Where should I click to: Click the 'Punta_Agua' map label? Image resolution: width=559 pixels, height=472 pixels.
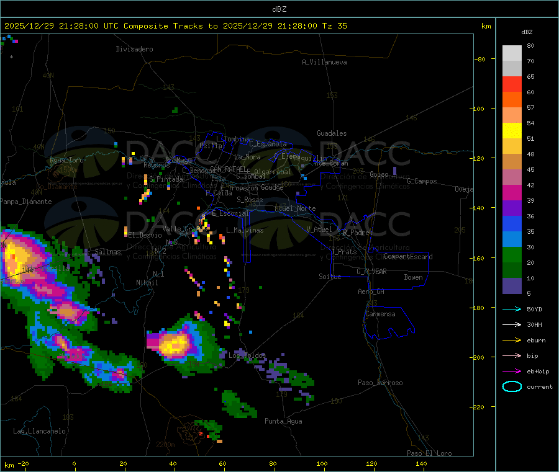pos(283,421)
